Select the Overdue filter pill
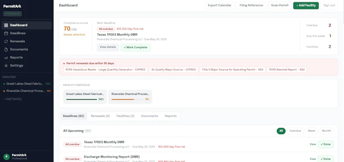 point(295,131)
